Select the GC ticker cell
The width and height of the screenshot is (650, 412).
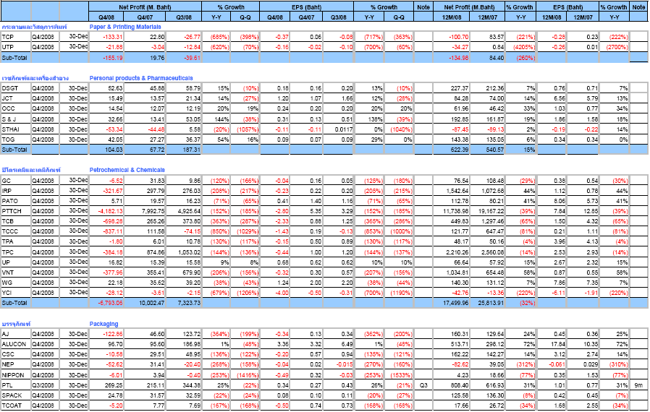(16, 181)
